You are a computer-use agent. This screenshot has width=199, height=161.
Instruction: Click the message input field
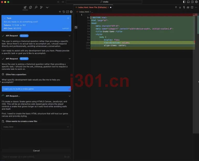pos(33,157)
